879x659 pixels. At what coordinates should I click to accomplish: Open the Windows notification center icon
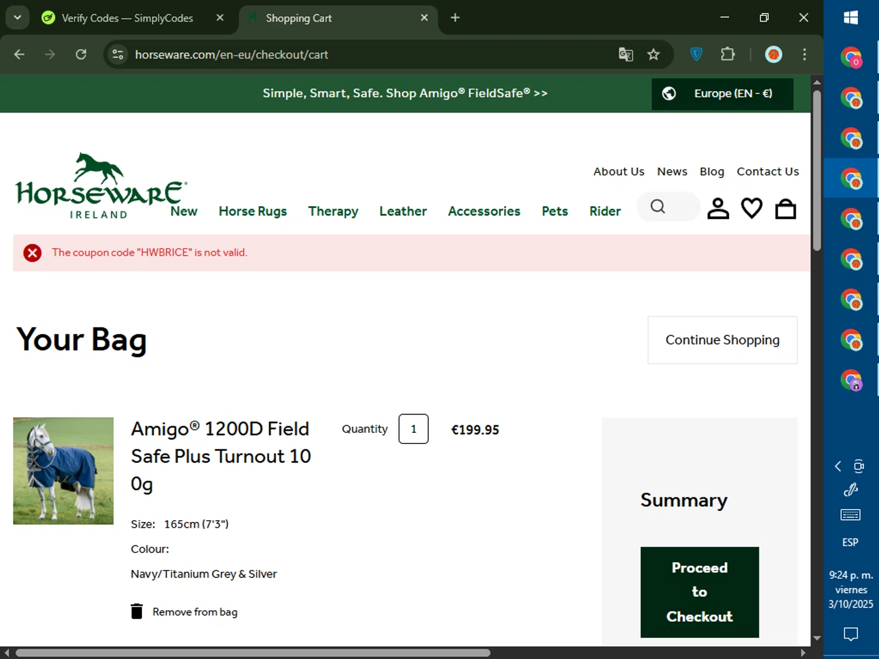[851, 634]
